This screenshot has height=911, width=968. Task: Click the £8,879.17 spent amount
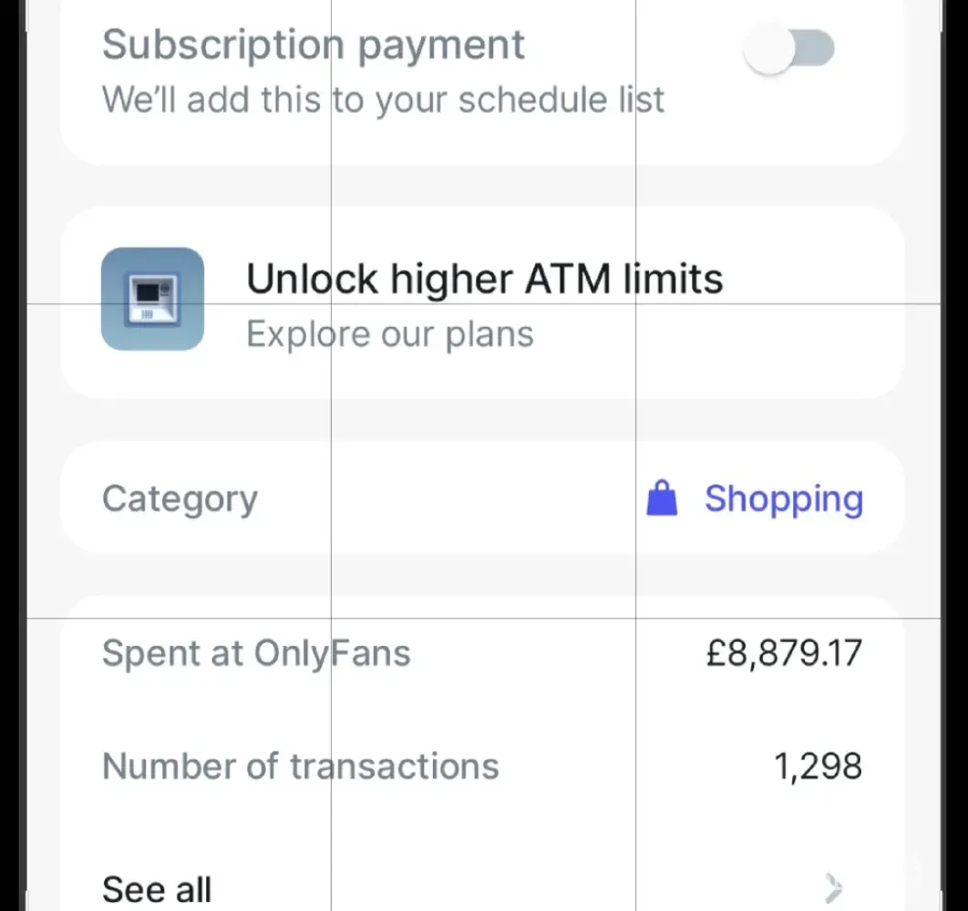783,653
